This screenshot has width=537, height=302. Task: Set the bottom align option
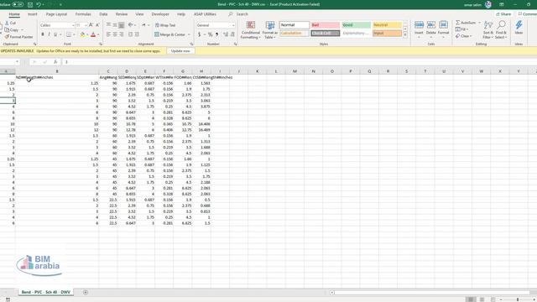(121, 25)
